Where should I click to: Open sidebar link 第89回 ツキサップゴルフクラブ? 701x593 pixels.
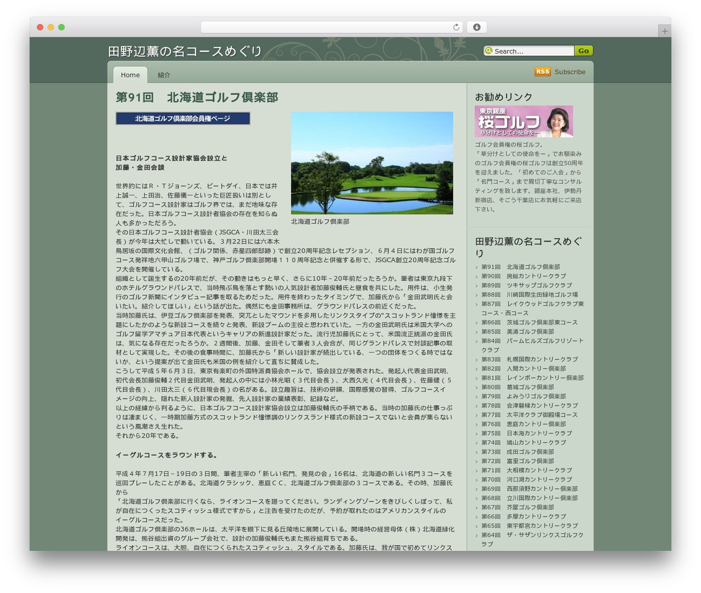pyautogui.click(x=527, y=286)
